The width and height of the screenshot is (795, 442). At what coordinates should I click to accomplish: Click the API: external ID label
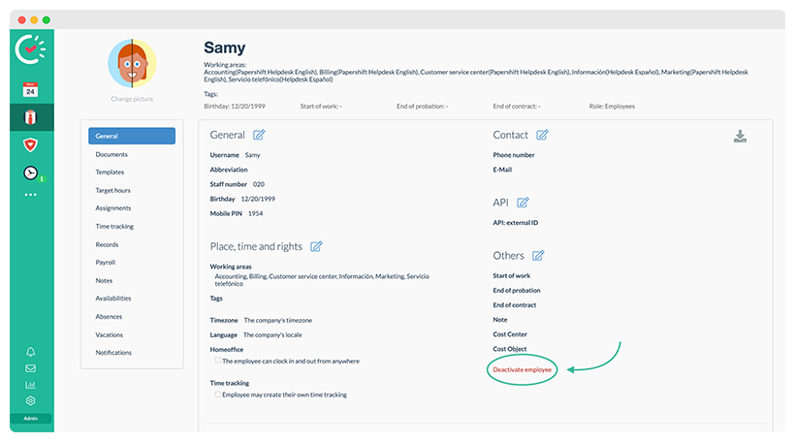click(516, 223)
